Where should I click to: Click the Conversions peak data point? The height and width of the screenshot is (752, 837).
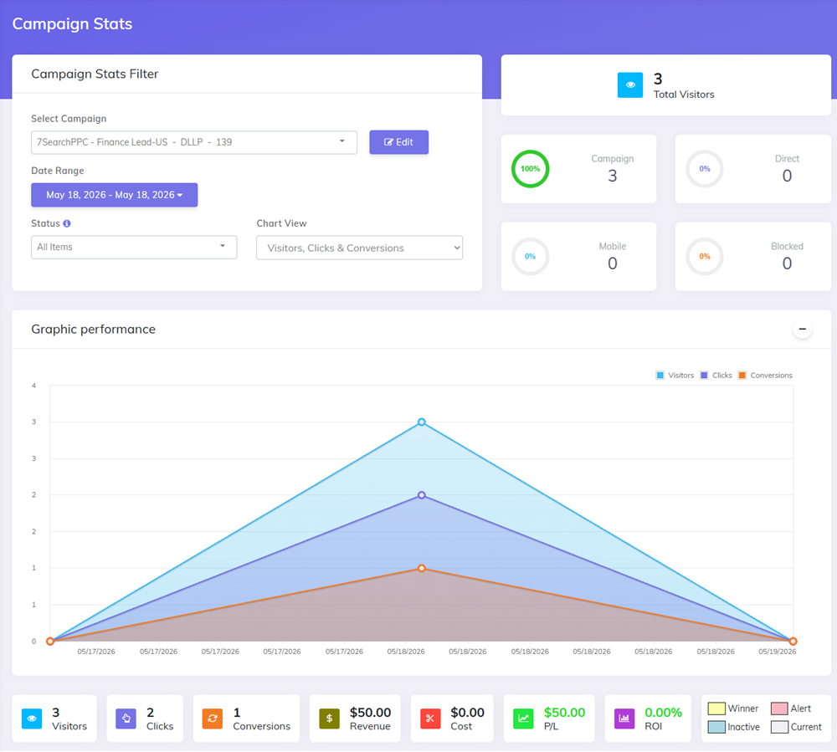coord(422,568)
